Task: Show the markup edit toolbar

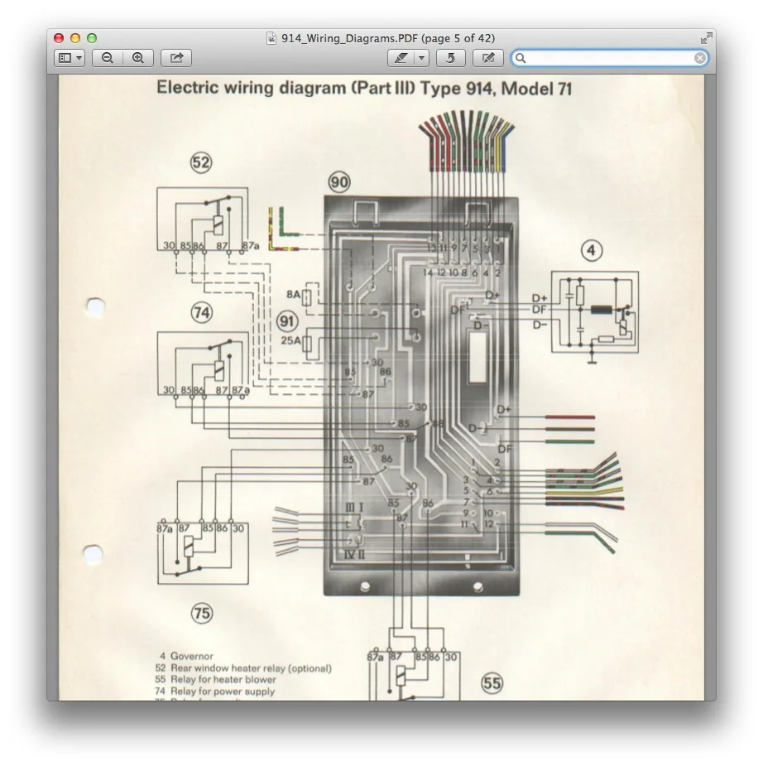Action: coord(488,58)
